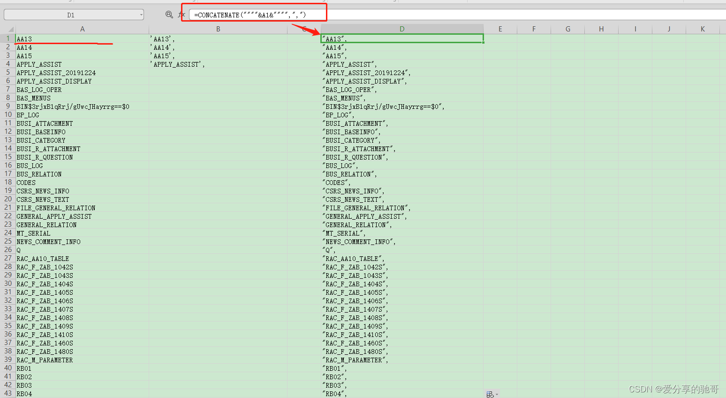Select row 1 header
Image resolution: width=726 pixels, height=398 pixels.
[8, 38]
